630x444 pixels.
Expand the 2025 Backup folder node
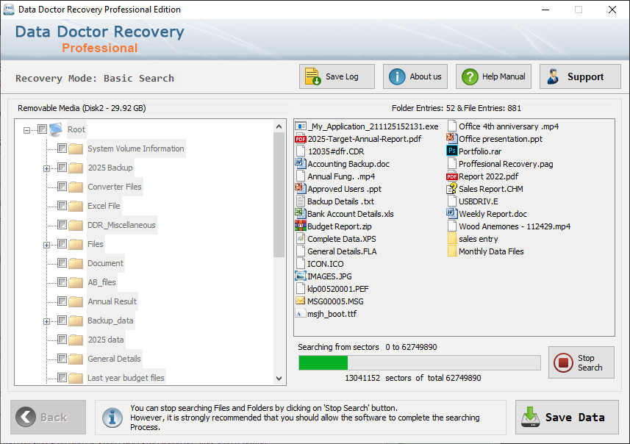tap(46, 168)
